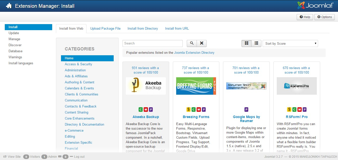The image size is (338, 160).
Task: Click RSForm! Pro's yellow $ badge
Action: click(x=289, y=110)
